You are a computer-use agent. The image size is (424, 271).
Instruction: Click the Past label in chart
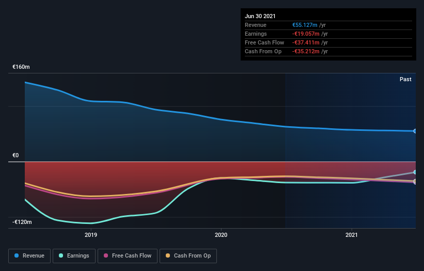[x=405, y=79]
